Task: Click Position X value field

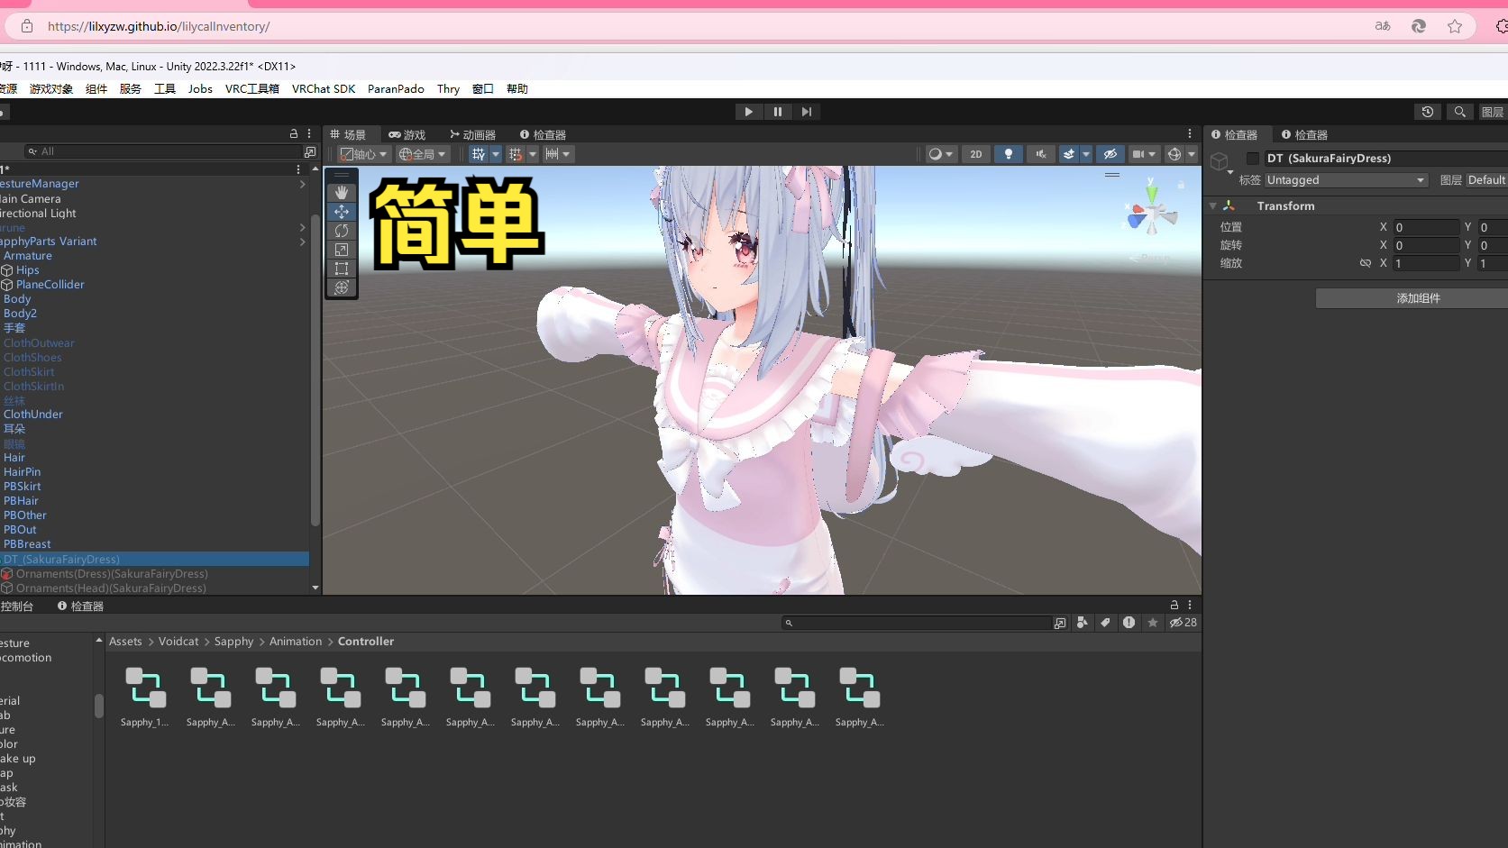Action: 1426,227
